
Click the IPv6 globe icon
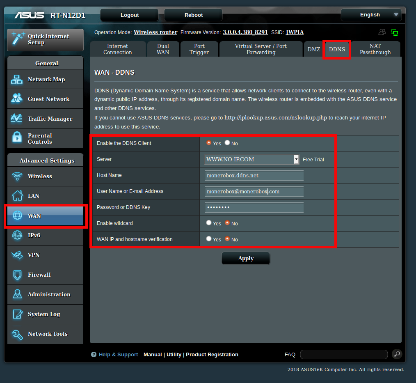click(x=18, y=235)
